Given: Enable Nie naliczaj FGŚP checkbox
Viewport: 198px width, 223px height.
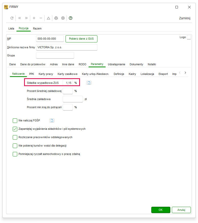Looking at the screenshot, I should 15,121.
